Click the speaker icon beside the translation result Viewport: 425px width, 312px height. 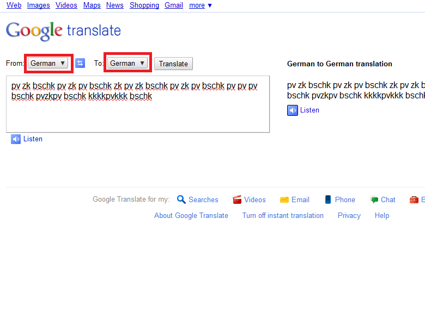[x=293, y=110]
